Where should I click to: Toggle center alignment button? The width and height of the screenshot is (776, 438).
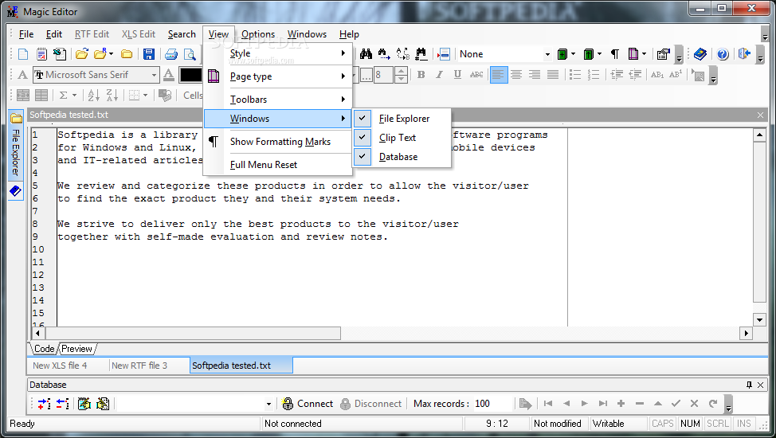coord(516,75)
